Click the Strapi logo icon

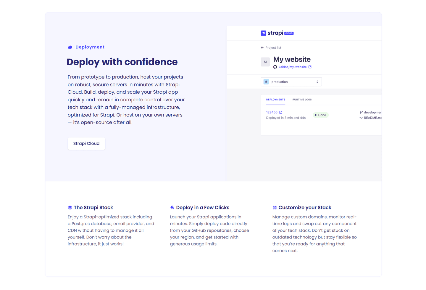pyautogui.click(x=263, y=33)
